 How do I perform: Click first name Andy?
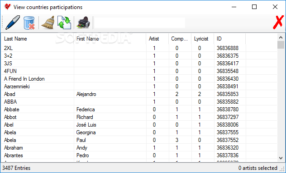tap(82, 148)
